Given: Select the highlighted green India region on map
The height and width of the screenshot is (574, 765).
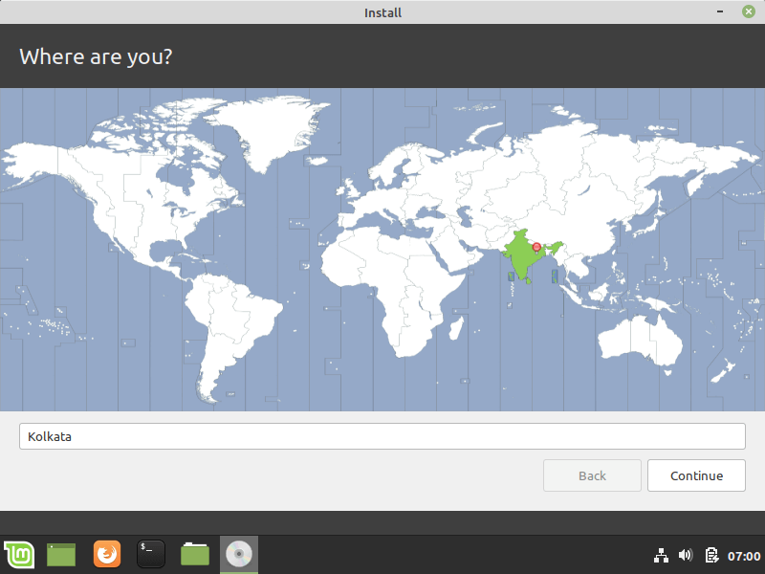Looking at the screenshot, I should [522, 256].
